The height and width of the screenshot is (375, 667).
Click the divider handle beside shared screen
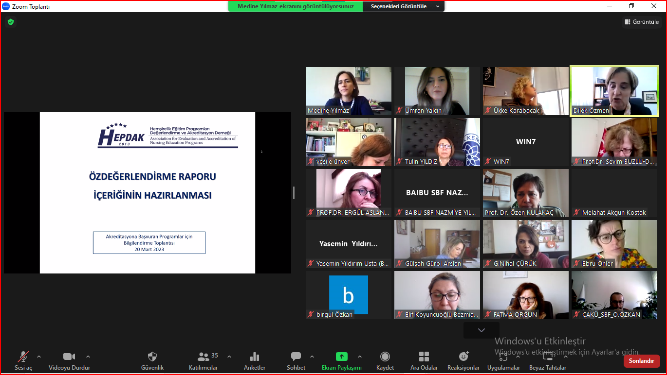294,193
